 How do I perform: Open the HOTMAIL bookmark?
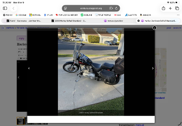(x=35, y=15)
